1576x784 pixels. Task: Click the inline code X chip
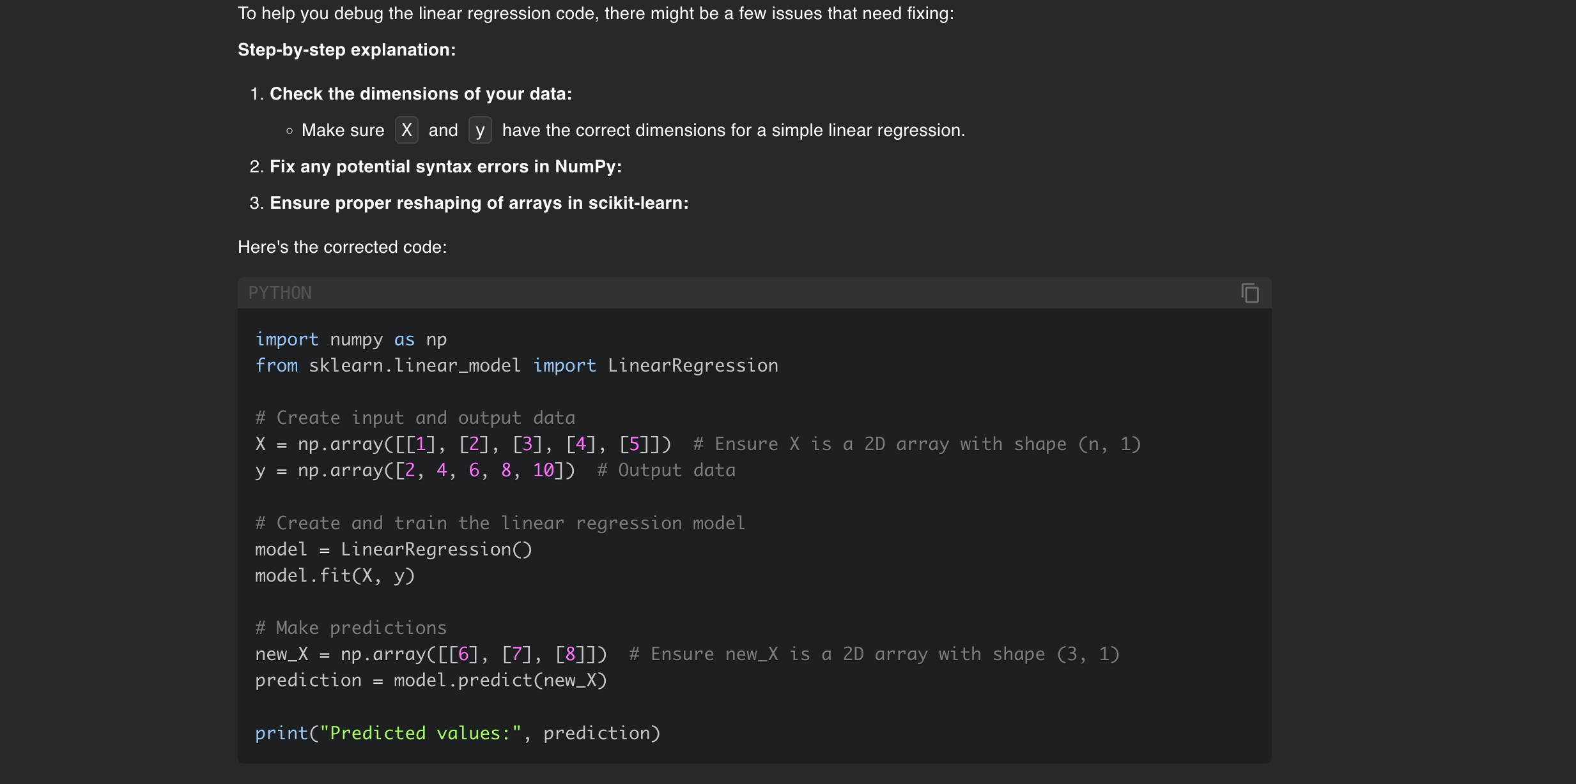pos(406,130)
